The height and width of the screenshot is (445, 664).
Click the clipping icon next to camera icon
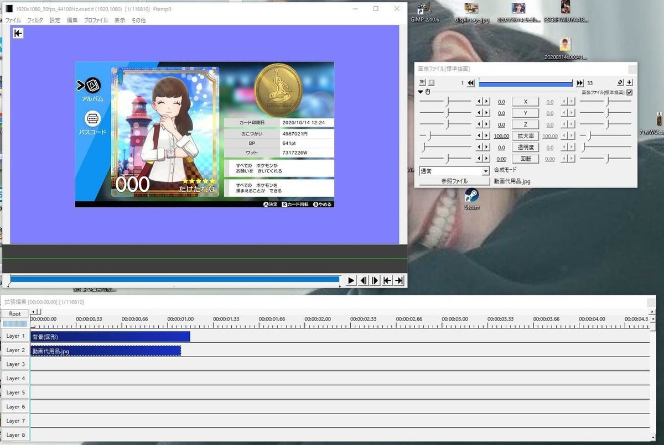[432, 83]
